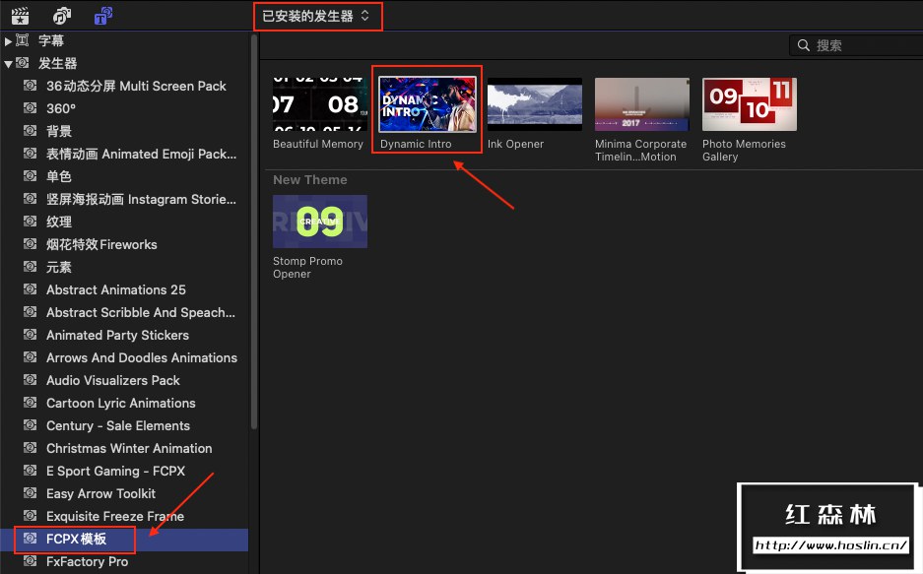Select Animated Party Stickers category
The height and width of the screenshot is (574, 923).
(124, 335)
